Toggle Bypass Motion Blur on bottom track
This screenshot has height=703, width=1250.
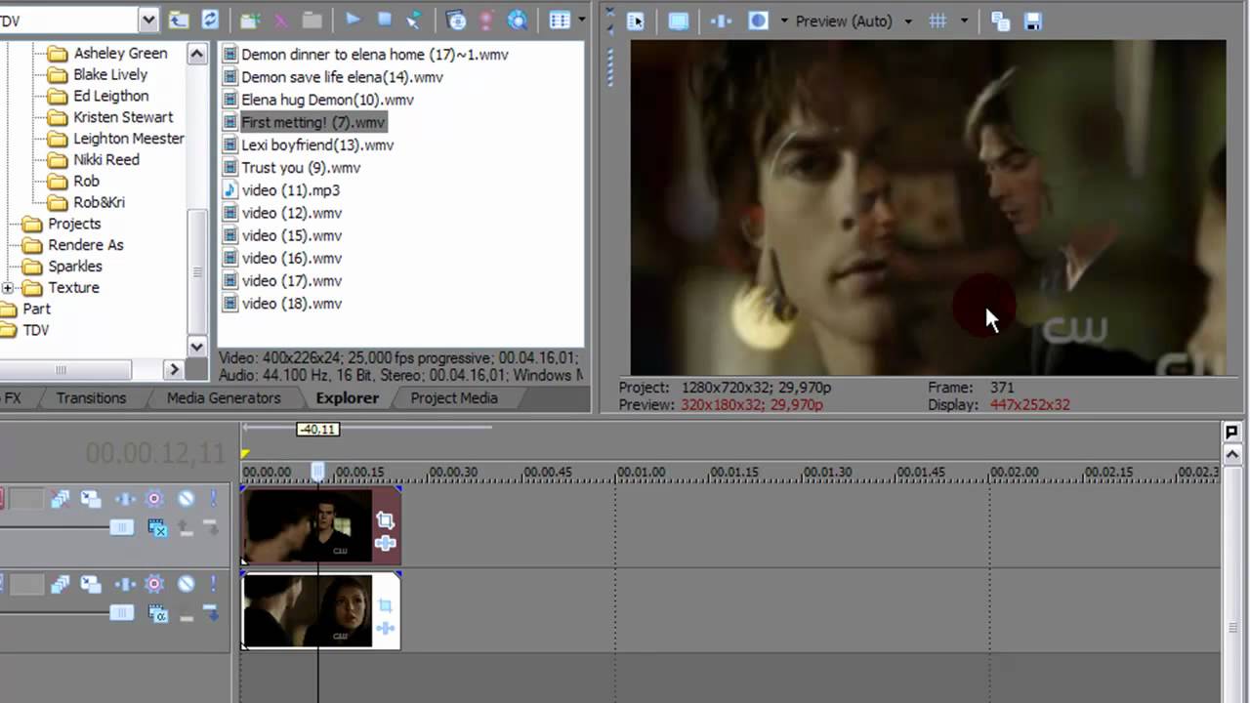pyautogui.click(x=60, y=584)
